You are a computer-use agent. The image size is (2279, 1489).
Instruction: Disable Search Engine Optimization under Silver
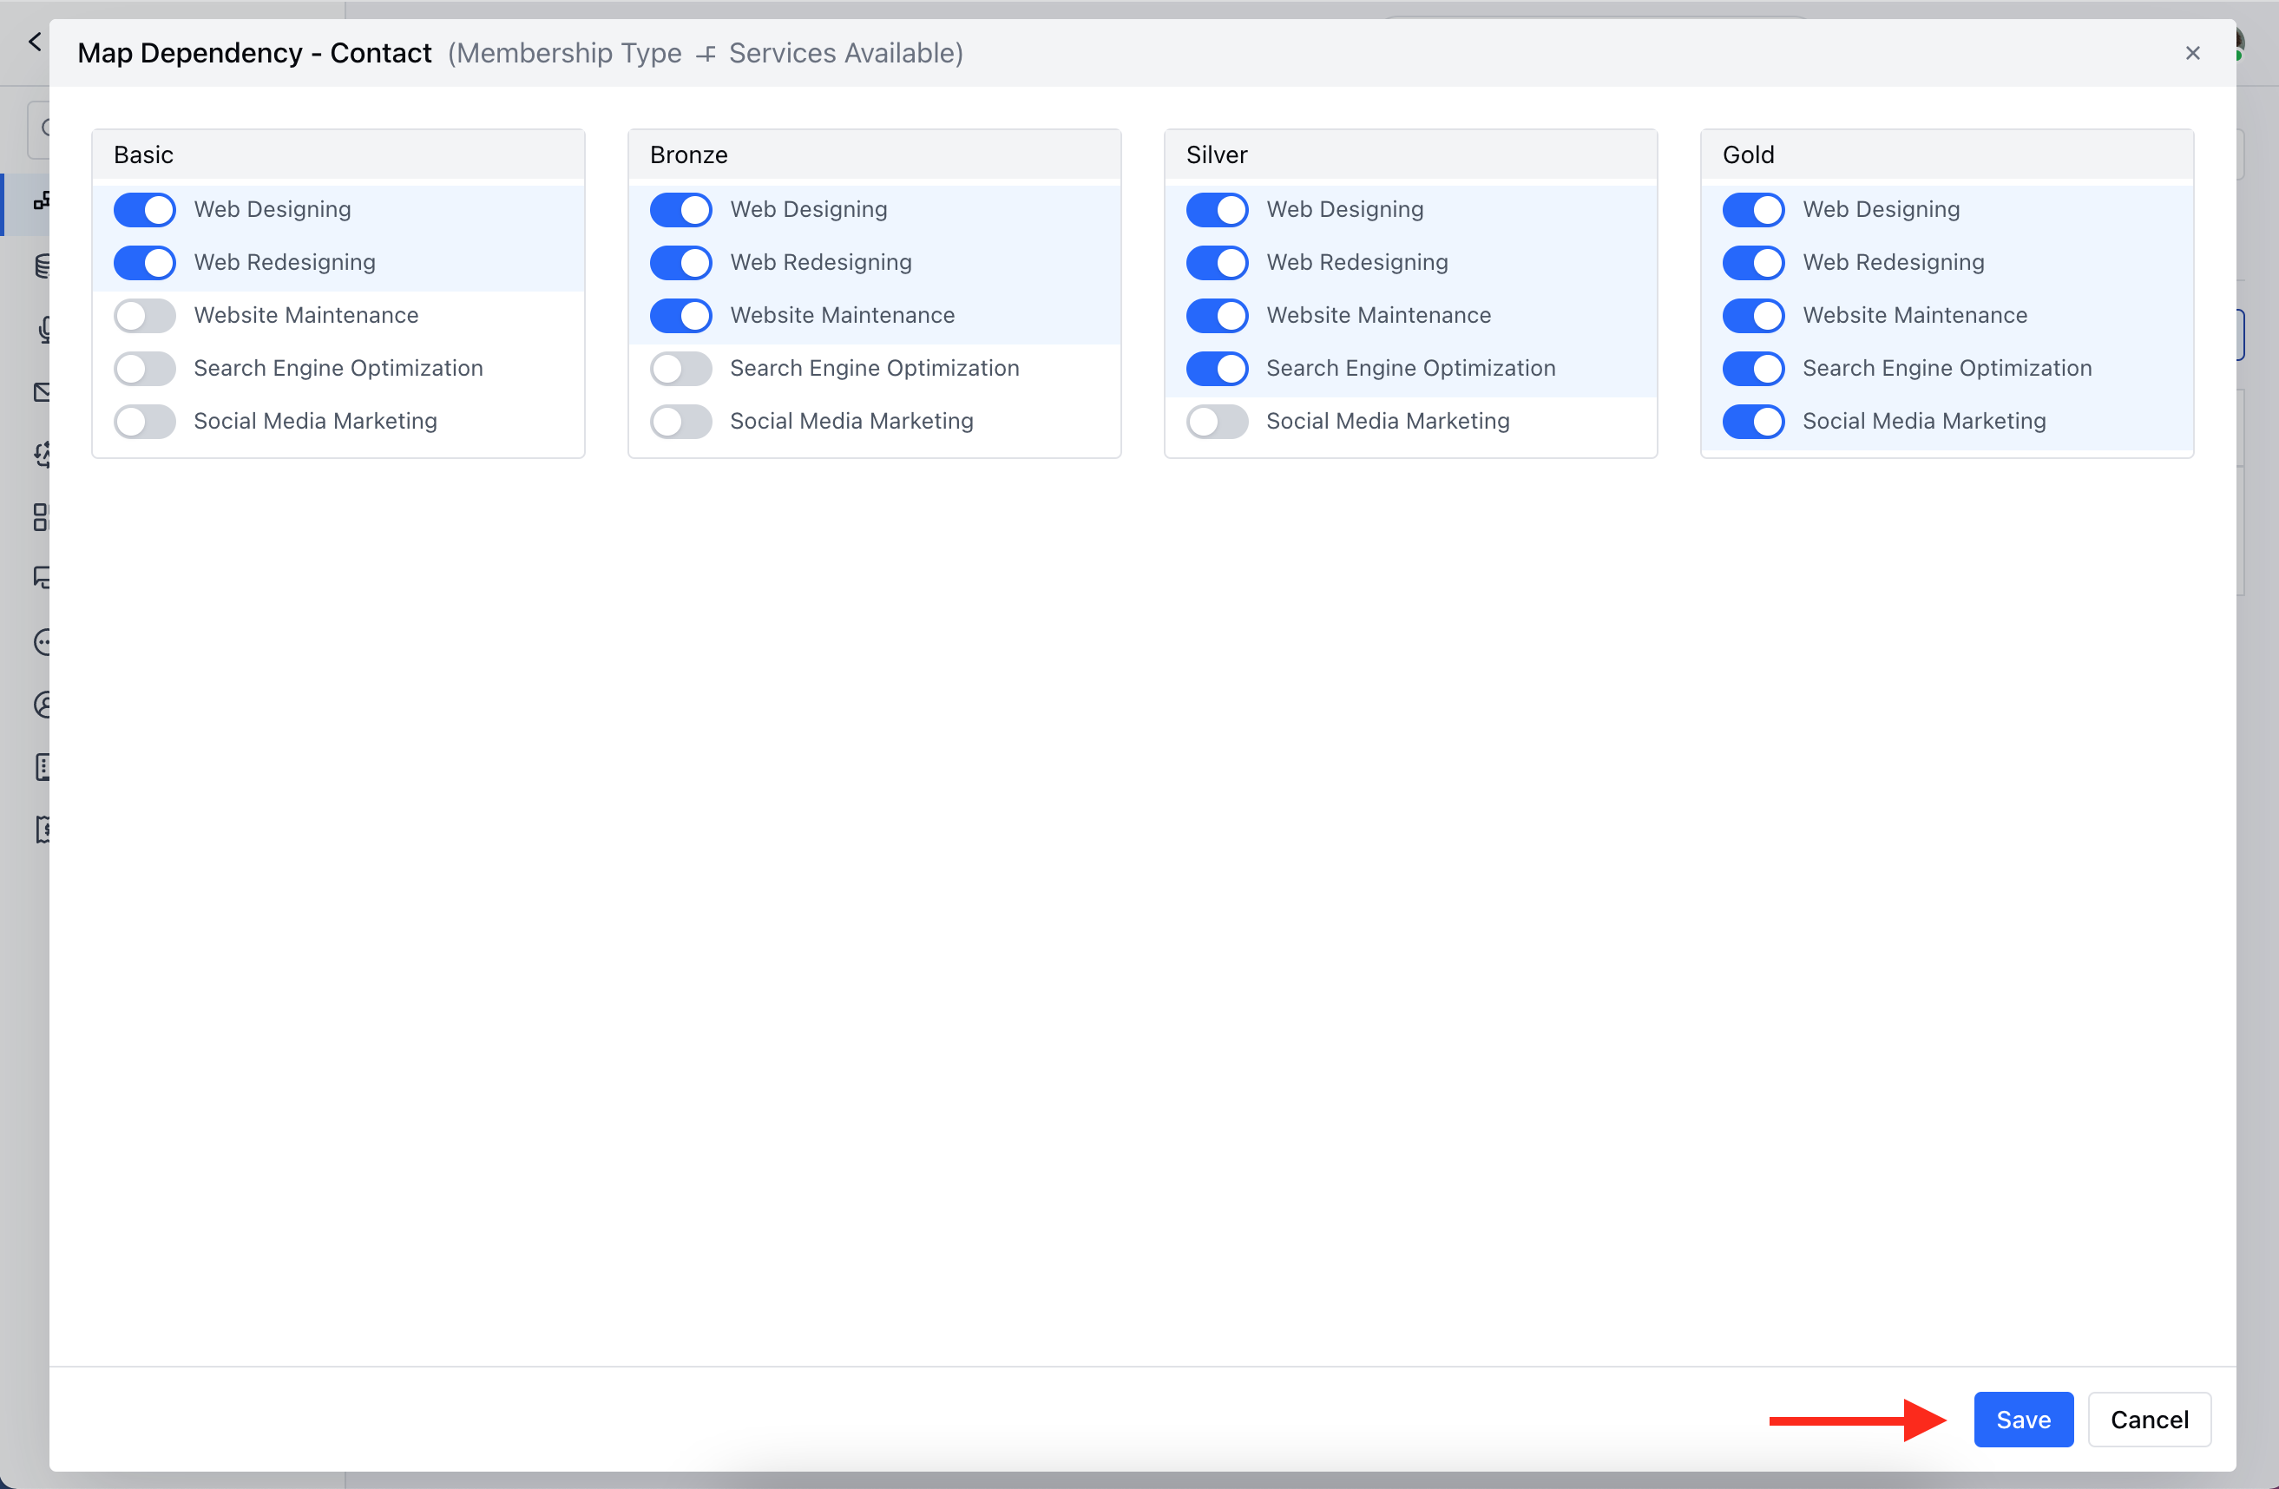tap(1217, 368)
